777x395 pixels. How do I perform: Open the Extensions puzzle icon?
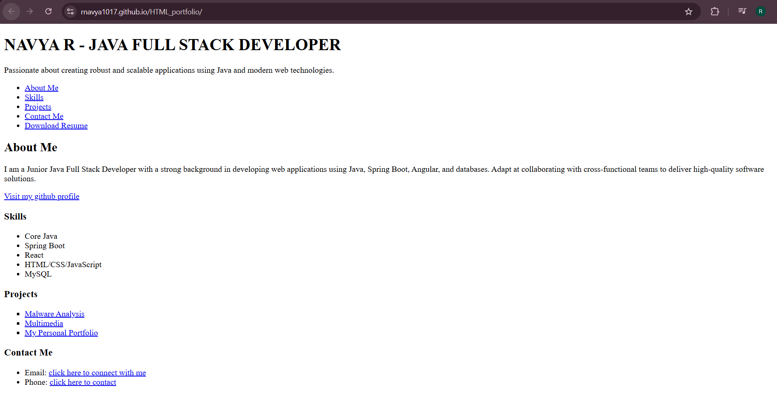click(x=715, y=12)
